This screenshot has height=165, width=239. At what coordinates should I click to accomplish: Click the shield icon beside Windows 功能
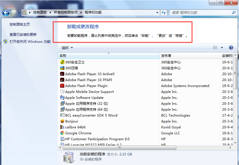(x=5, y=41)
